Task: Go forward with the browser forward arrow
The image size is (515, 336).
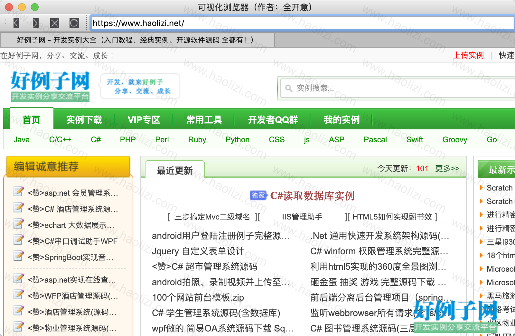Action: 35,23
